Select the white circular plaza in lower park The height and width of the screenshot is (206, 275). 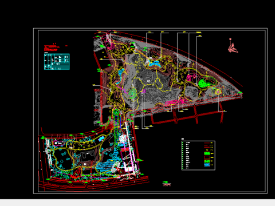[x=123, y=138]
